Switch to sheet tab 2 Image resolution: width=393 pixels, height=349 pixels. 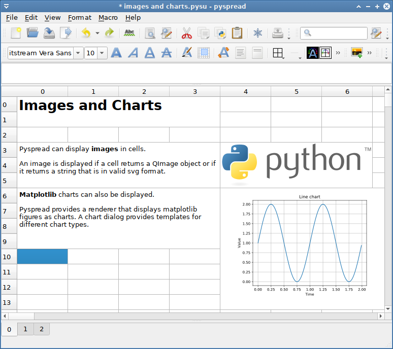pos(42,329)
